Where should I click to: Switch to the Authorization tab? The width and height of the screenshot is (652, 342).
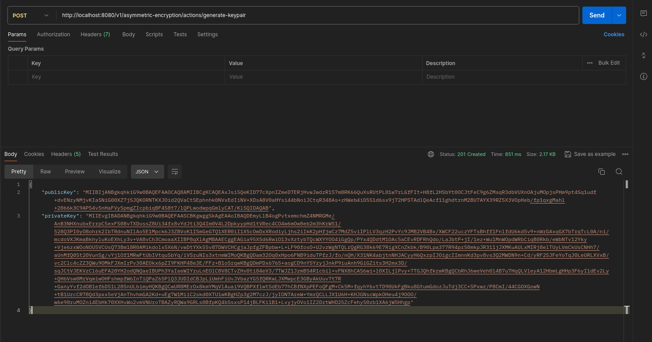pos(53,35)
